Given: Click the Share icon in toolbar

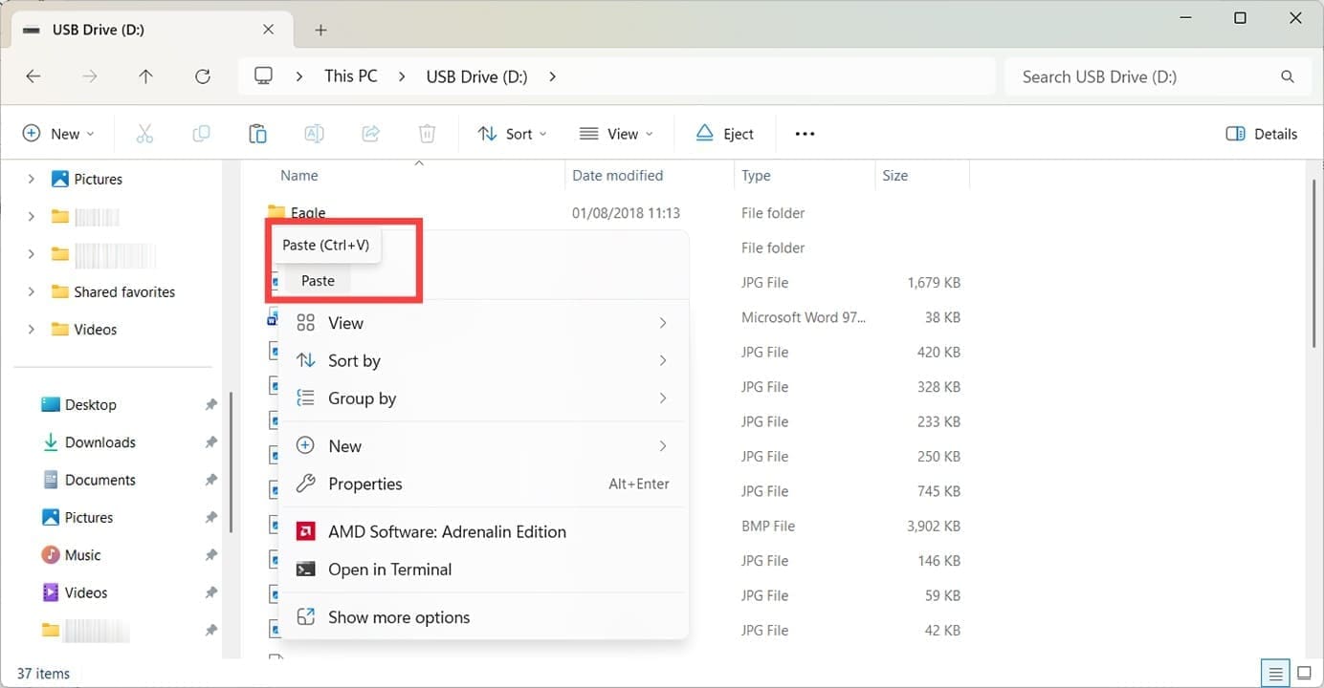Looking at the screenshot, I should 371,134.
